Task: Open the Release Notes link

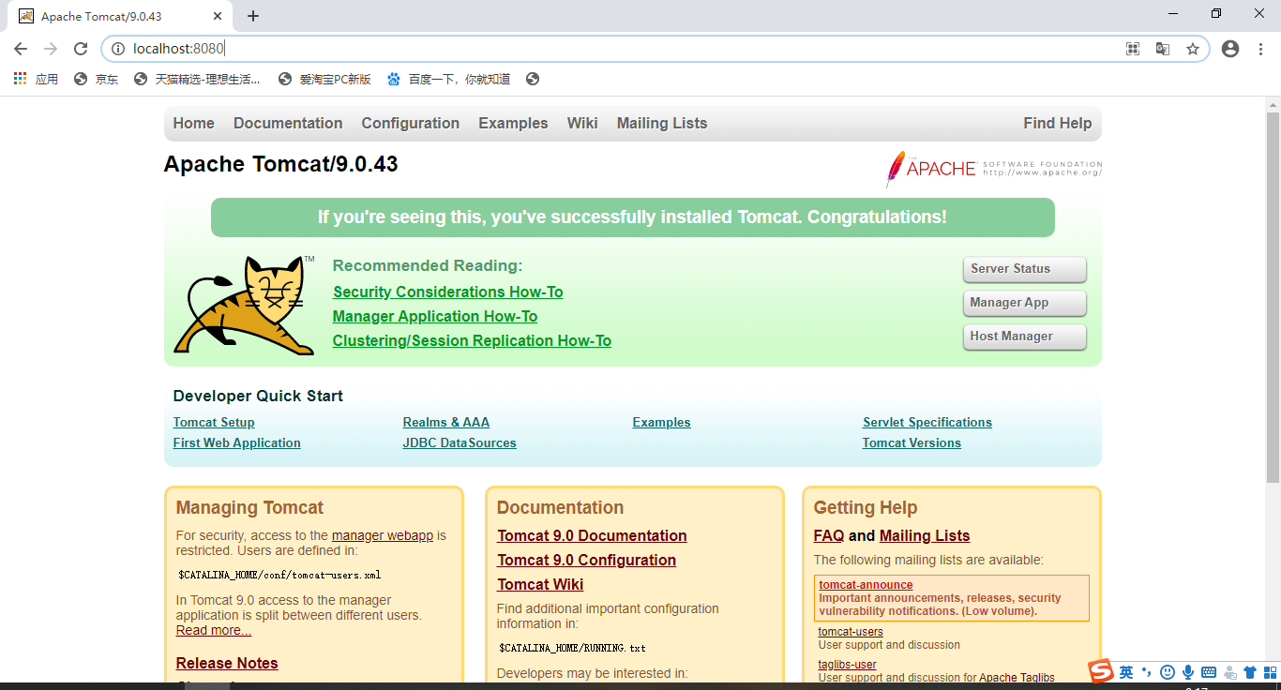Action: tap(227, 664)
